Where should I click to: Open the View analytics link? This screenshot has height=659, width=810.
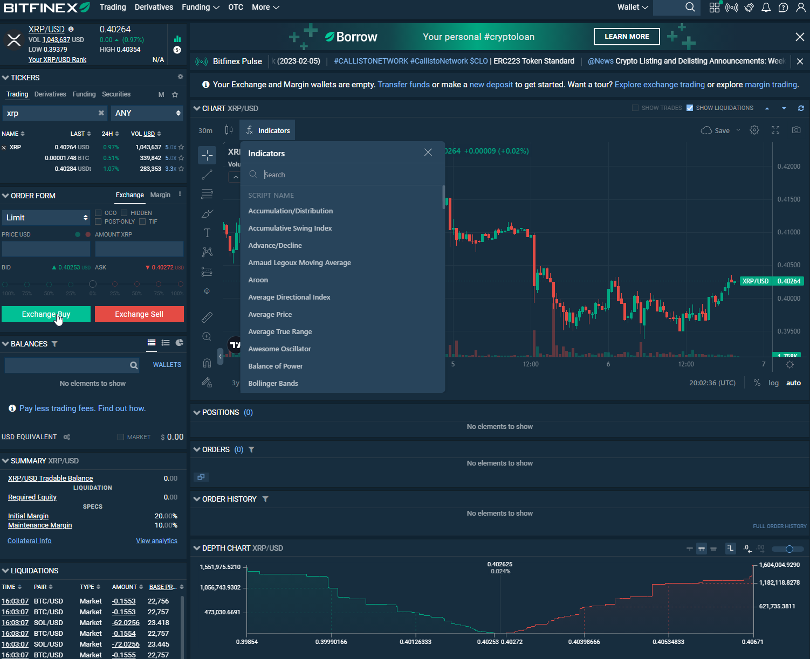coord(156,541)
